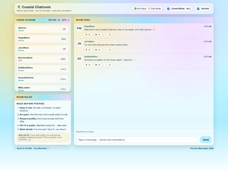Click the online badge next to OceanDialTone
The width and height of the screenshot is (228, 171).
click(63, 79)
